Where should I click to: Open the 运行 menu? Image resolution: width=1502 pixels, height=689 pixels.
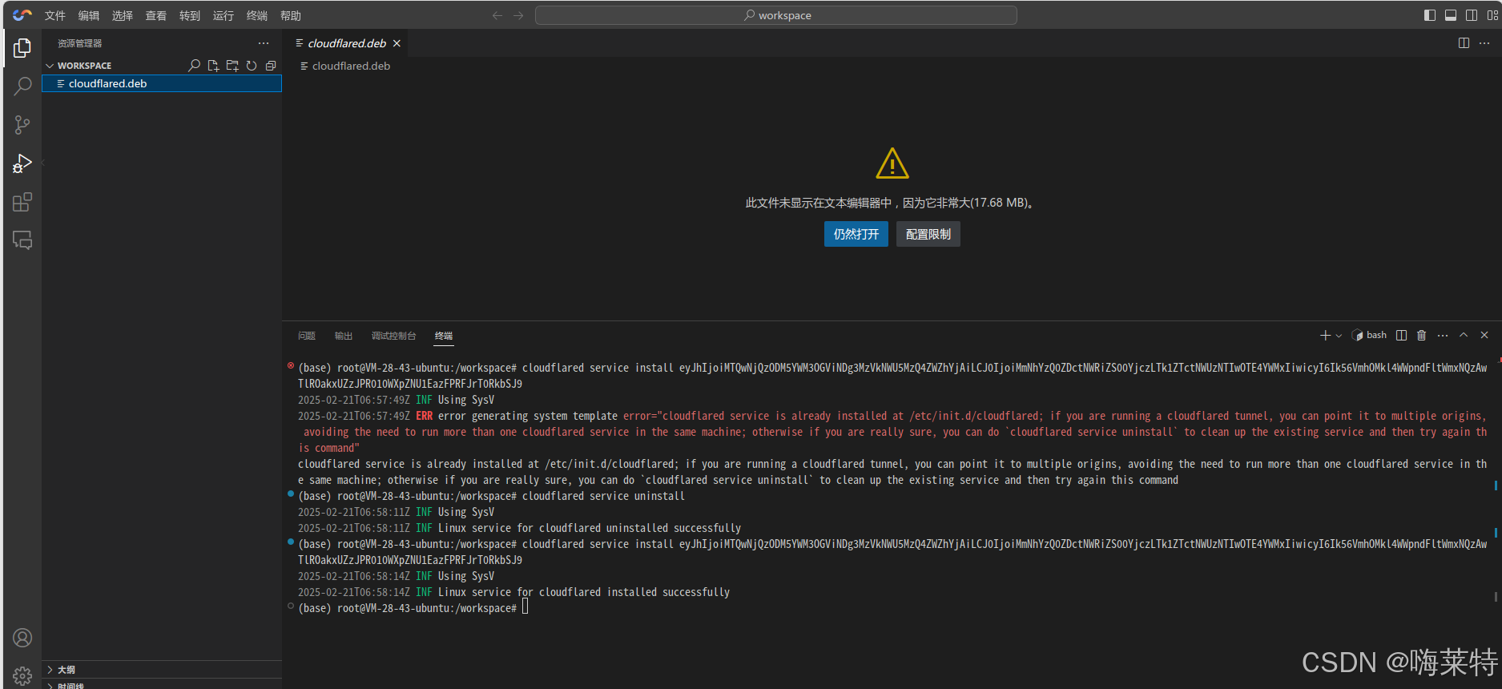coord(223,15)
